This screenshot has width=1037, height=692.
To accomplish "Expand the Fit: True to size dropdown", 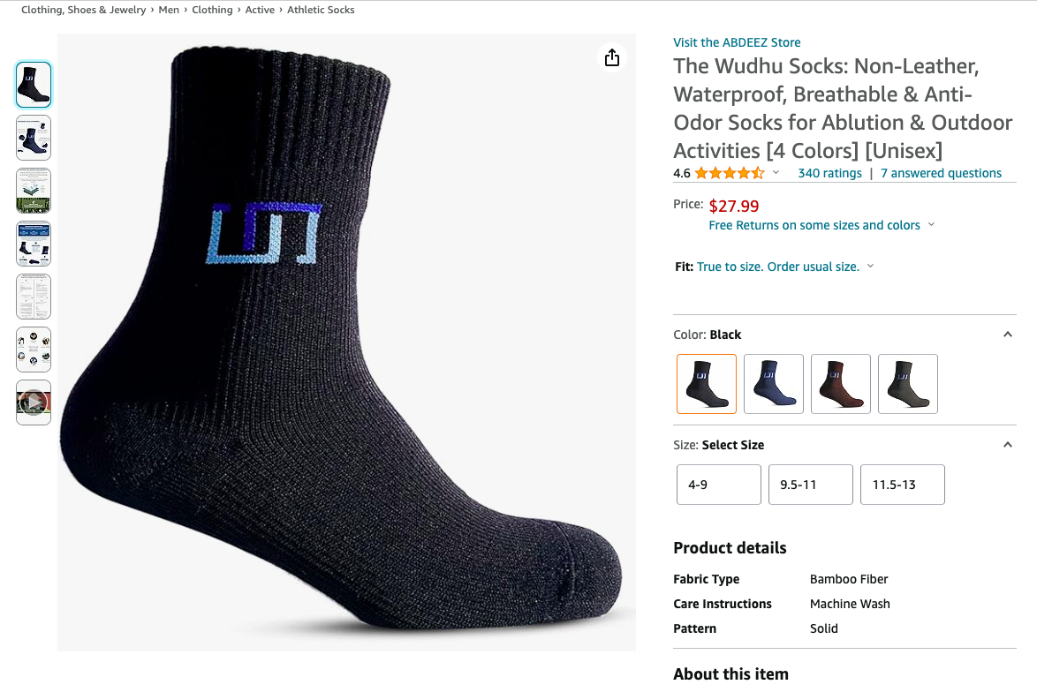I will (870, 266).
